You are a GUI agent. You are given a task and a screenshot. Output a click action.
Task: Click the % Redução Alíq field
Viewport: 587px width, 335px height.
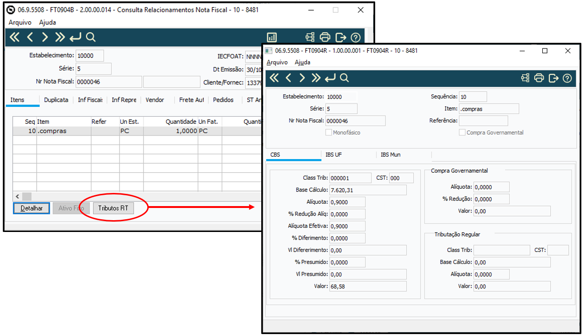[347, 214]
